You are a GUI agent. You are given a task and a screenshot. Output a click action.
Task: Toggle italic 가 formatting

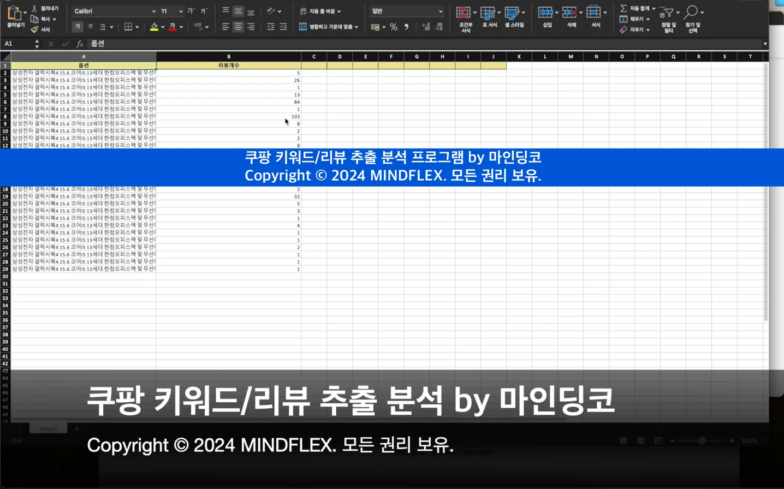click(90, 27)
